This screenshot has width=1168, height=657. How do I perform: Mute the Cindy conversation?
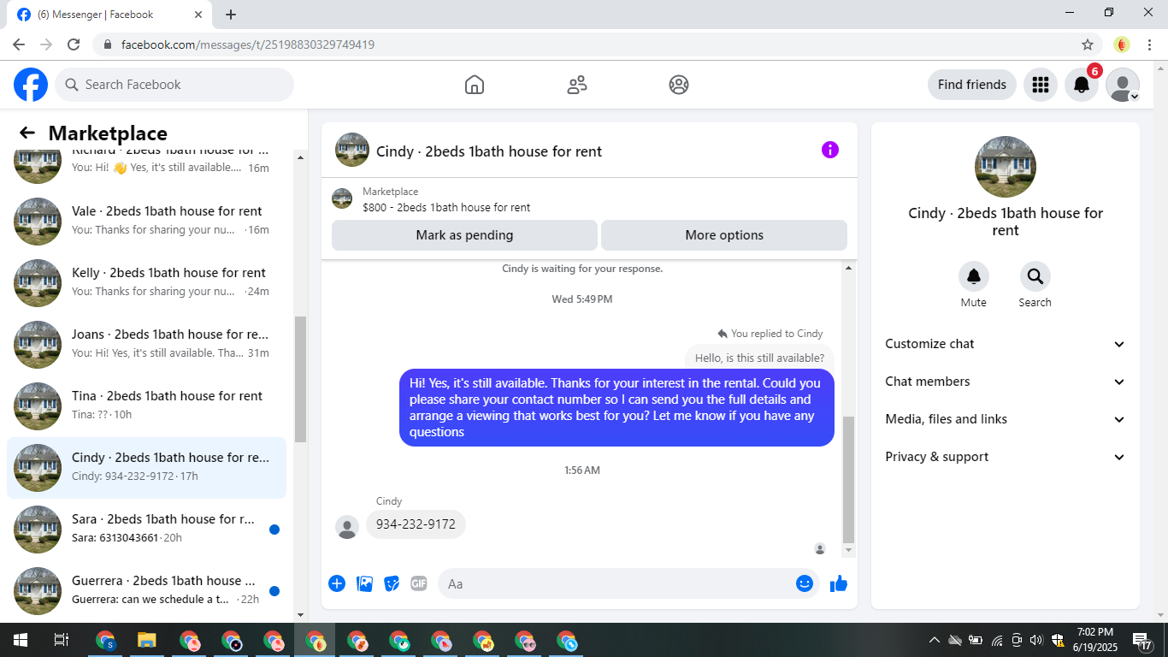974,276
